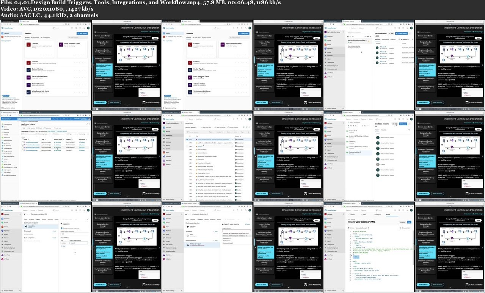The width and height of the screenshot is (485, 293).
Task: Click Column Options in Work Items frame
Action: [233, 127]
